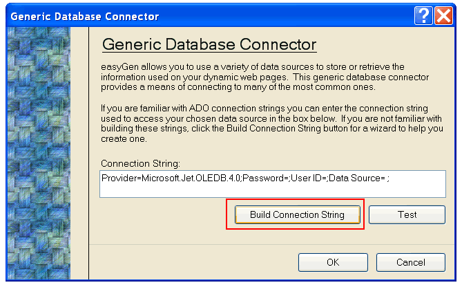This screenshot has height=285, width=462.
Task: Click 'User ID=' in the connection string
Action: click(x=309, y=178)
